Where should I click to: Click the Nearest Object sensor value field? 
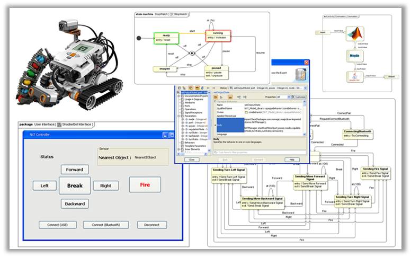point(146,157)
